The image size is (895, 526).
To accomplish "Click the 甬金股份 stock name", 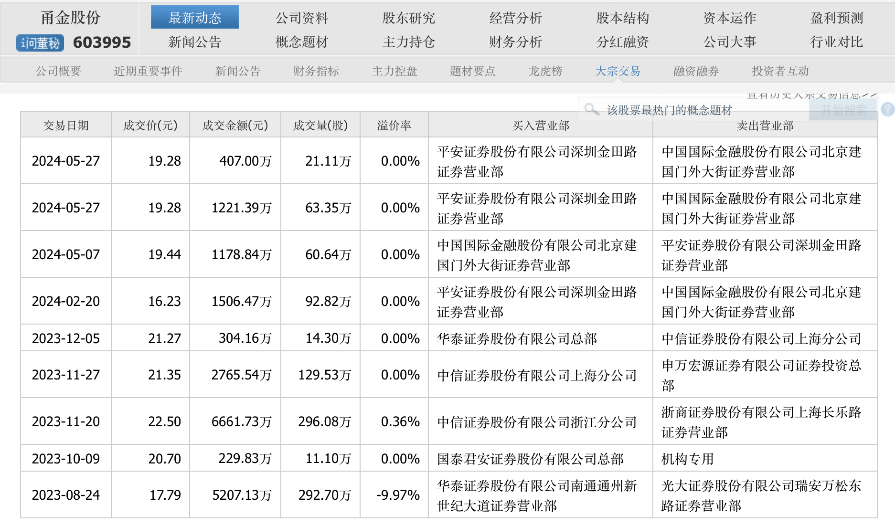I will tap(71, 18).
